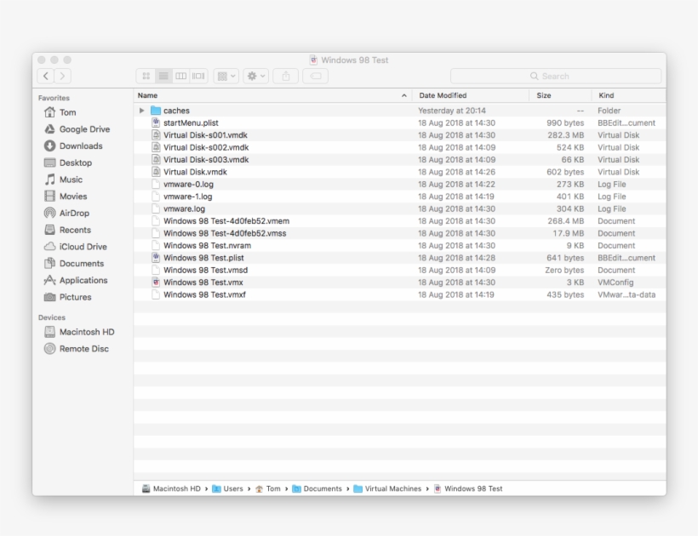Select the startMenu.plist file icon
This screenshot has width=698, height=536.
click(156, 123)
